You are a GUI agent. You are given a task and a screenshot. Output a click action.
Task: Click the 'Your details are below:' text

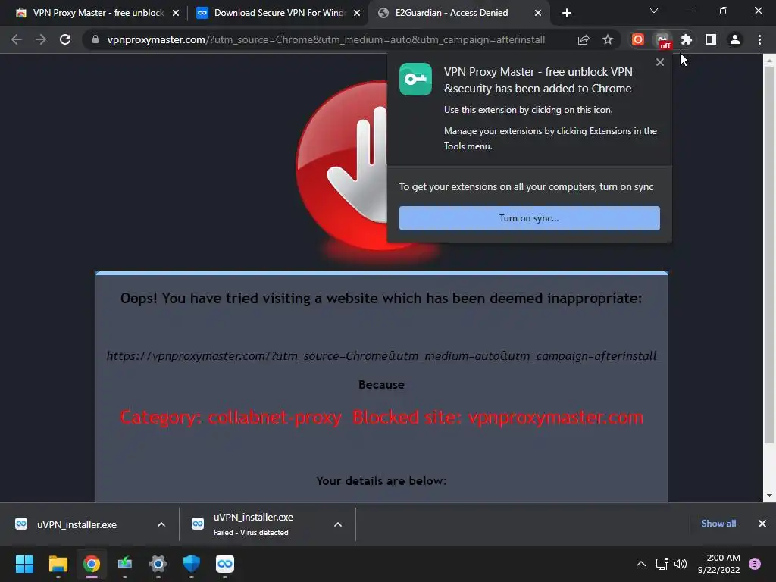pyautogui.click(x=382, y=481)
